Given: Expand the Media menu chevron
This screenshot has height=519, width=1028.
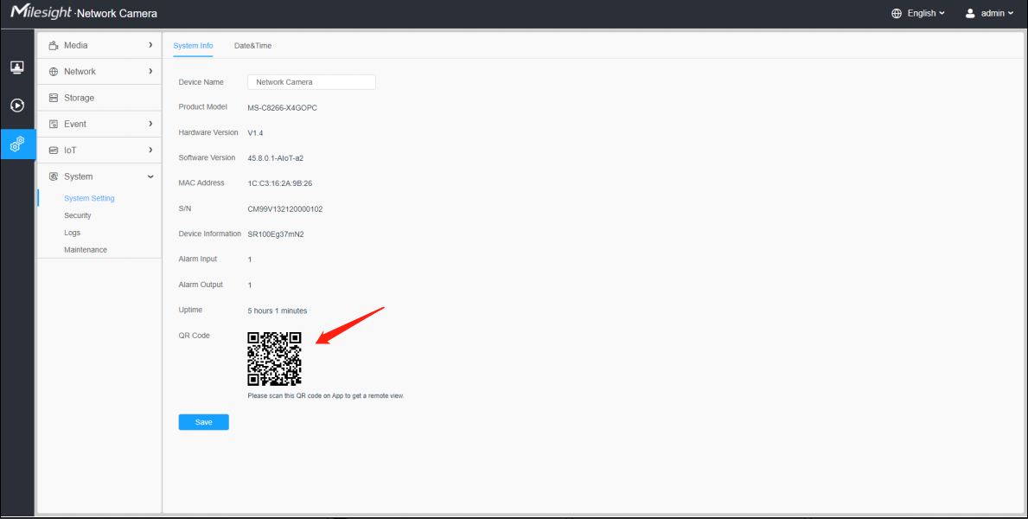Looking at the screenshot, I should coord(150,45).
